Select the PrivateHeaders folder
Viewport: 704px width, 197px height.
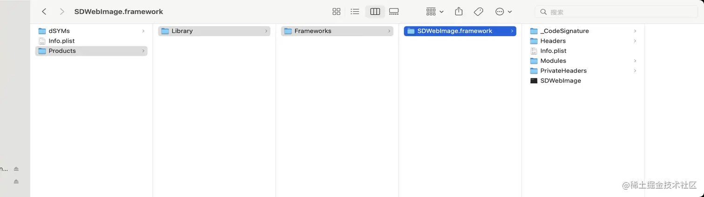pyautogui.click(x=583, y=70)
